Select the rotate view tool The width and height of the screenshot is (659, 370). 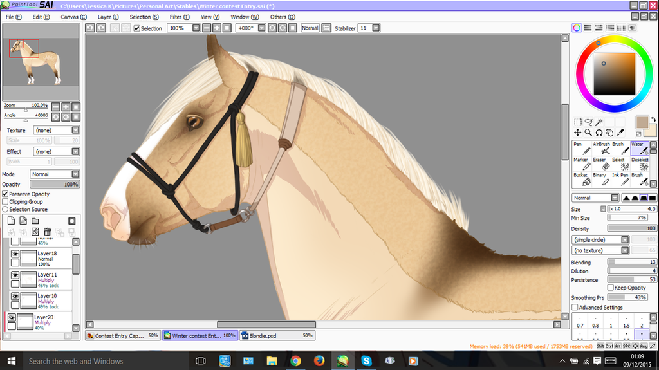(x=599, y=133)
